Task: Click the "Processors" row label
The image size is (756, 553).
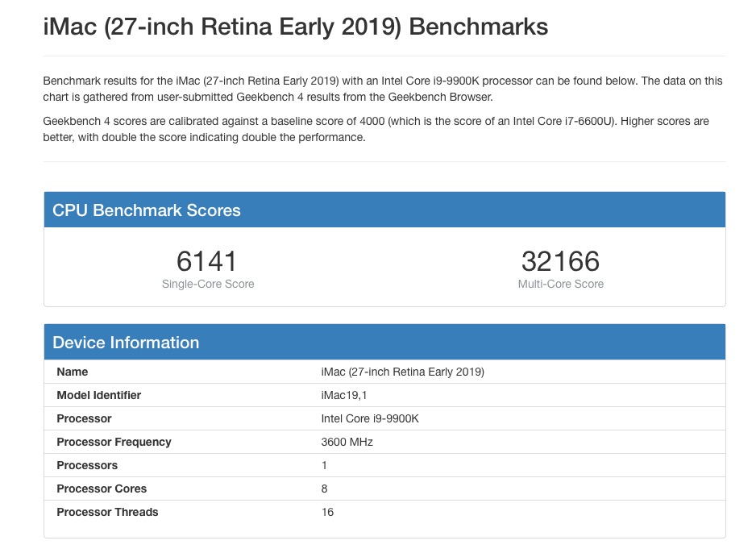Action: pos(87,465)
